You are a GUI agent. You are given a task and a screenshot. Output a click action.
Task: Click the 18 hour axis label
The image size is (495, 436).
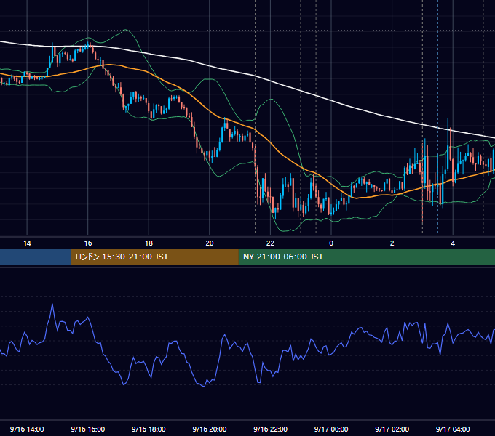(148, 243)
